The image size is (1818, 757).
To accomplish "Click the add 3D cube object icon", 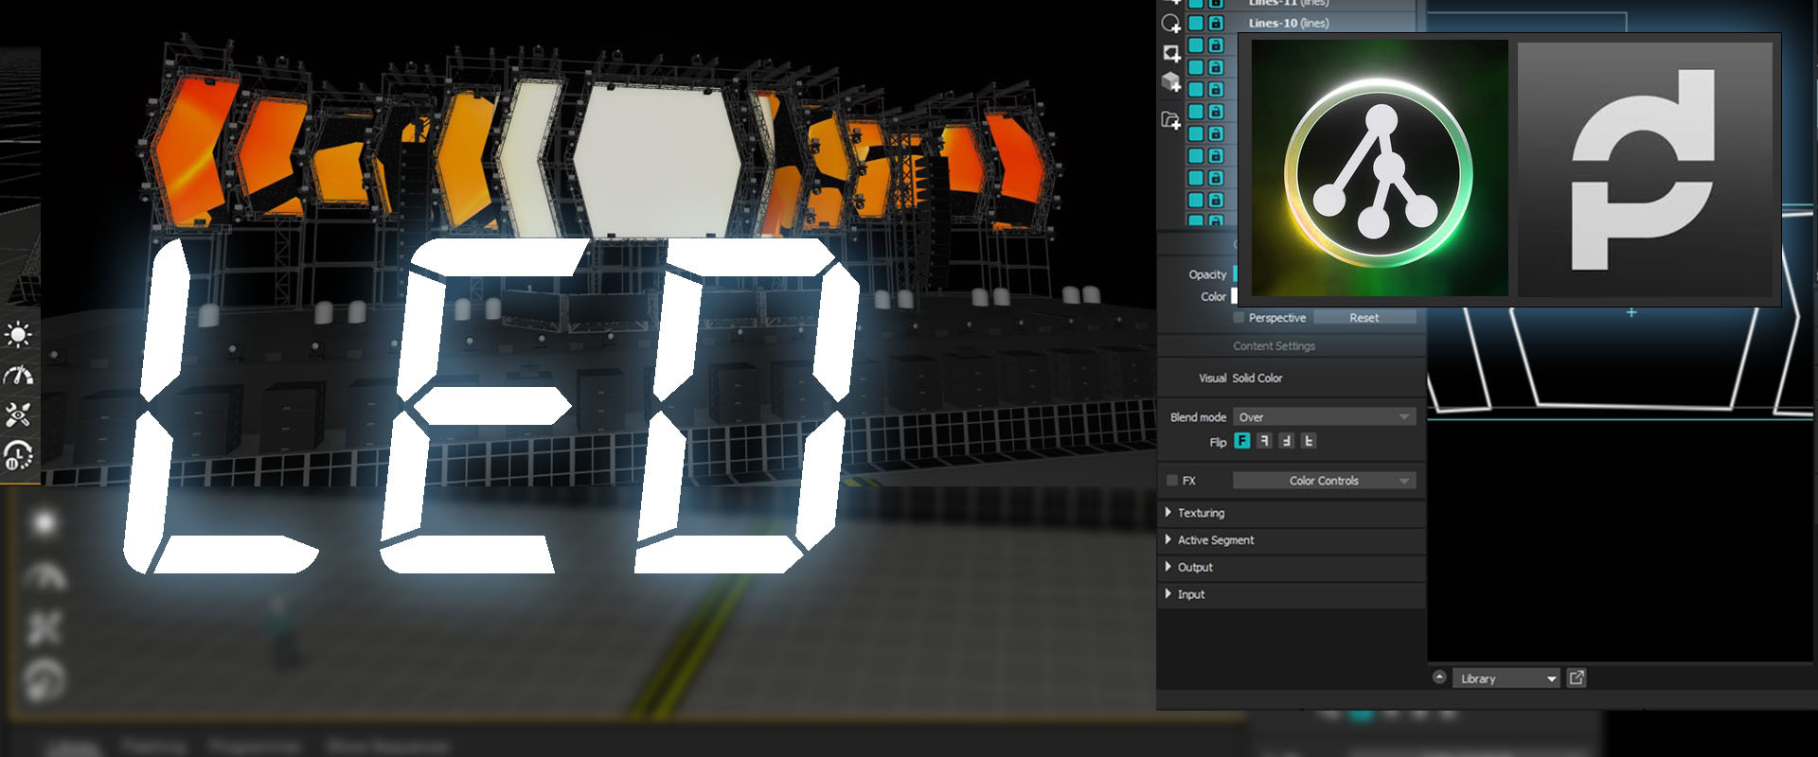I will 1171,82.
